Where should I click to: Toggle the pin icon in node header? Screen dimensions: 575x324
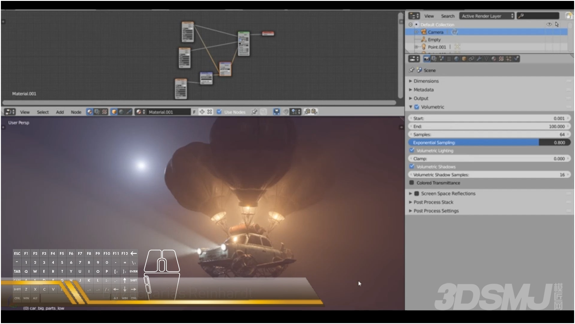pyautogui.click(x=254, y=112)
